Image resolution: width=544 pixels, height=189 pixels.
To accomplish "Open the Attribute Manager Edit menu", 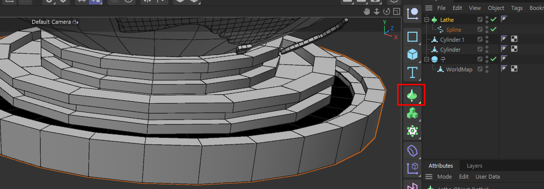I will 464,177.
